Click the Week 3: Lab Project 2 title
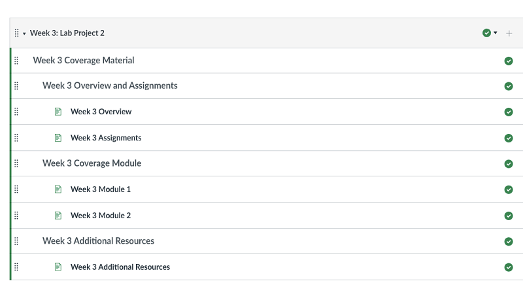Screen dimensions: 523x294 (67, 33)
